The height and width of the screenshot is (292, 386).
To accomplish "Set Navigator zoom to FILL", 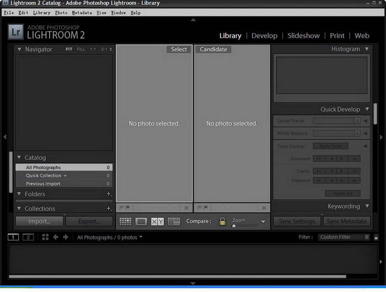I will click(x=81, y=50).
